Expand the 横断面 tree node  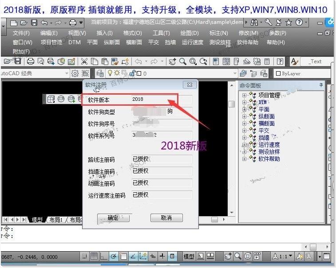(x=244, y=123)
